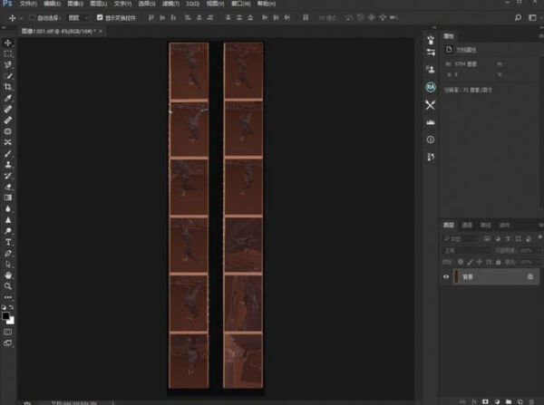Open the Histogram panel icon

[x=431, y=121]
